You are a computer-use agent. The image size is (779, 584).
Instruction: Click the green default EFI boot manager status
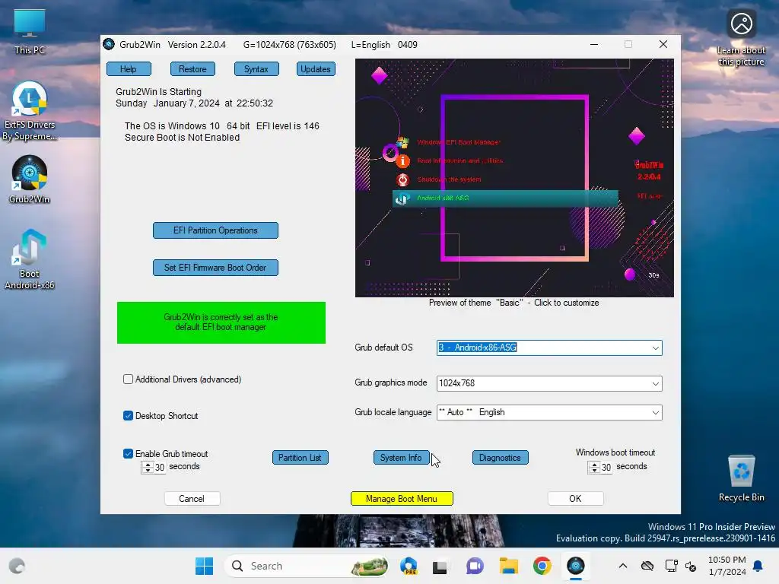pos(221,322)
